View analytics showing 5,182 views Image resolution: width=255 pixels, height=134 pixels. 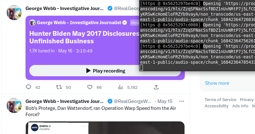pos(120,87)
